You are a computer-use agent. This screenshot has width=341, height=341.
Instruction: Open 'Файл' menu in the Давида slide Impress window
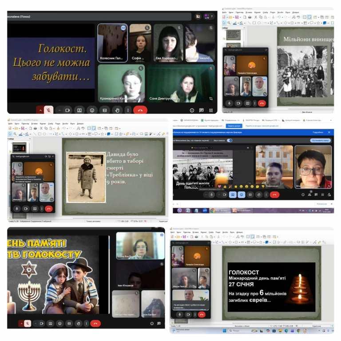pyautogui.click(x=10, y=123)
